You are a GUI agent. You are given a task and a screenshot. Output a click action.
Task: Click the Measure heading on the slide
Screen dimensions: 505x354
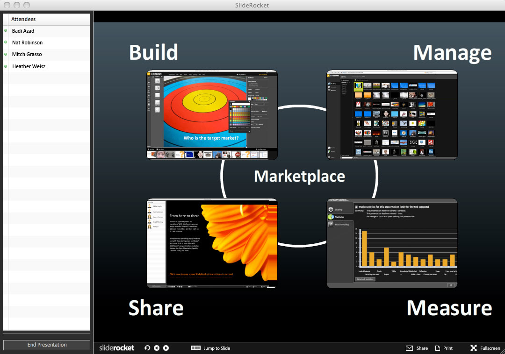tap(449, 308)
